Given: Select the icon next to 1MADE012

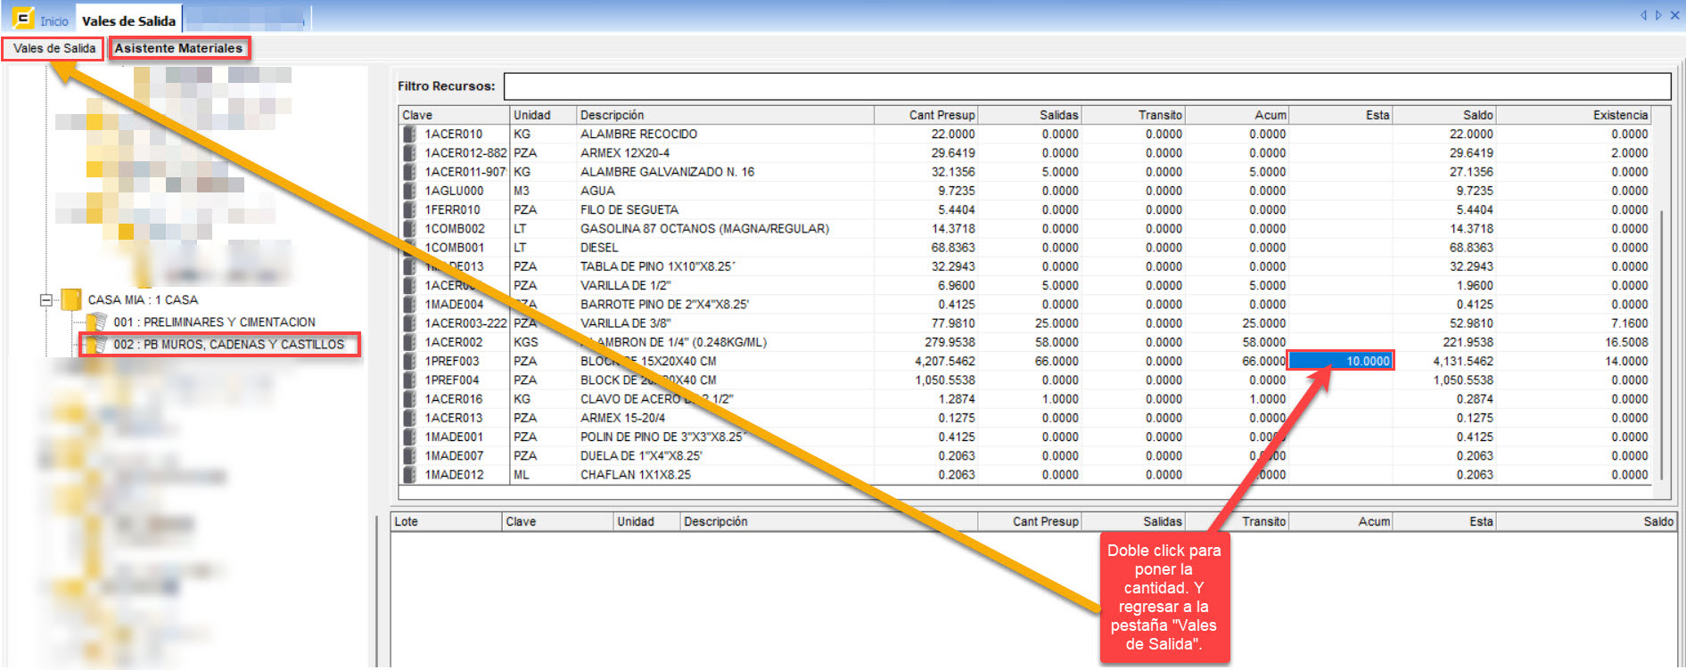Looking at the screenshot, I should pyautogui.click(x=409, y=475).
